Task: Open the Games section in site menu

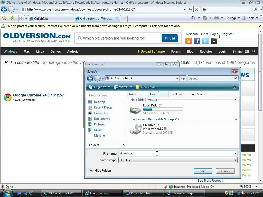Action: 55,51
